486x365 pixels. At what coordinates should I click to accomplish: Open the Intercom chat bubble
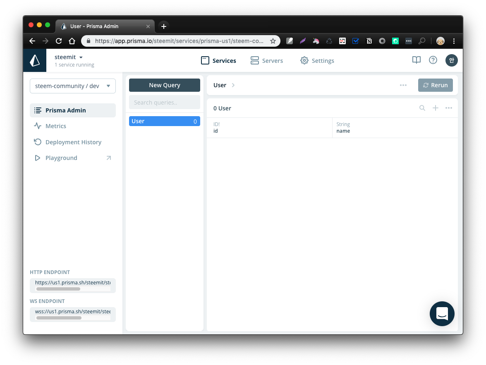point(442,314)
